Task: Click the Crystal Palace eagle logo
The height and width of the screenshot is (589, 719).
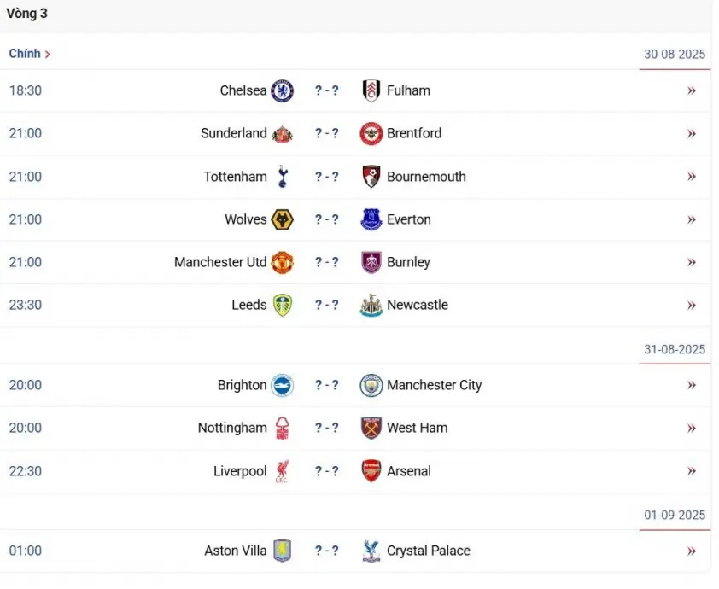Action: 371,551
